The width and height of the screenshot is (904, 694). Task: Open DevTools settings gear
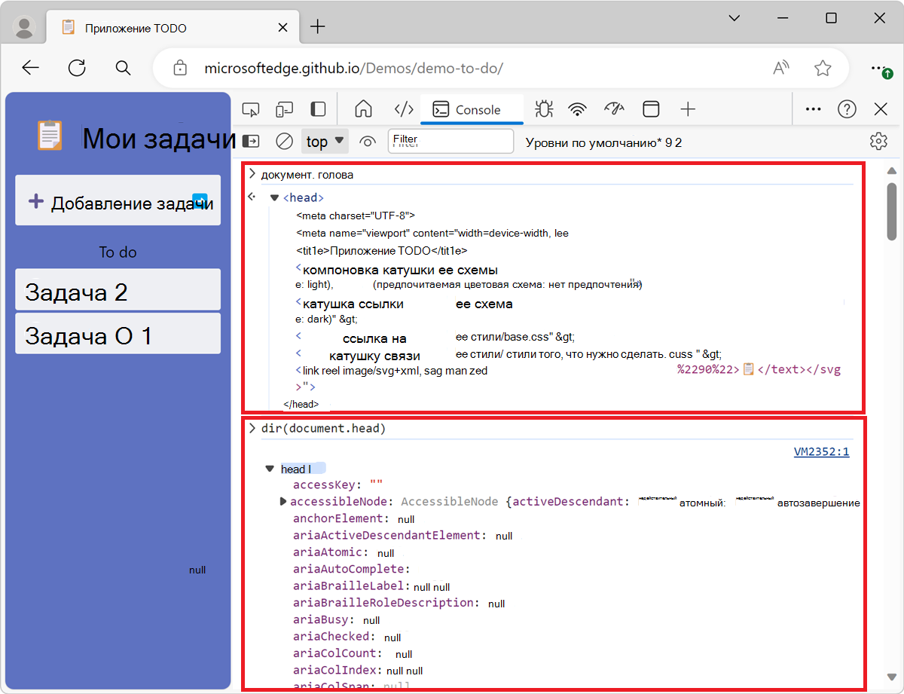tap(878, 141)
